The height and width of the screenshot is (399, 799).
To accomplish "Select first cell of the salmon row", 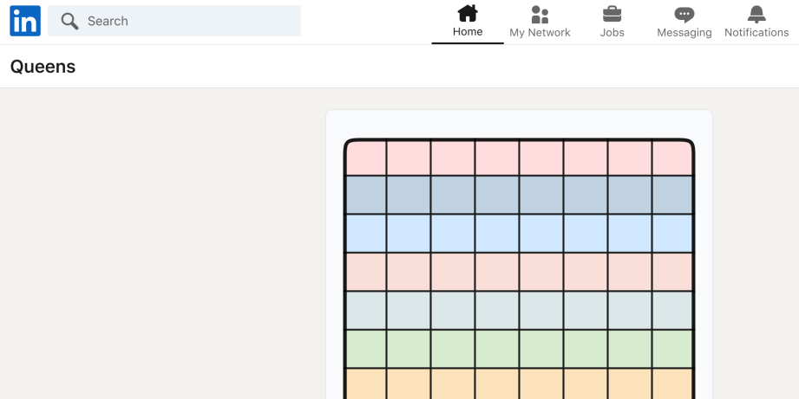I will click(365, 272).
